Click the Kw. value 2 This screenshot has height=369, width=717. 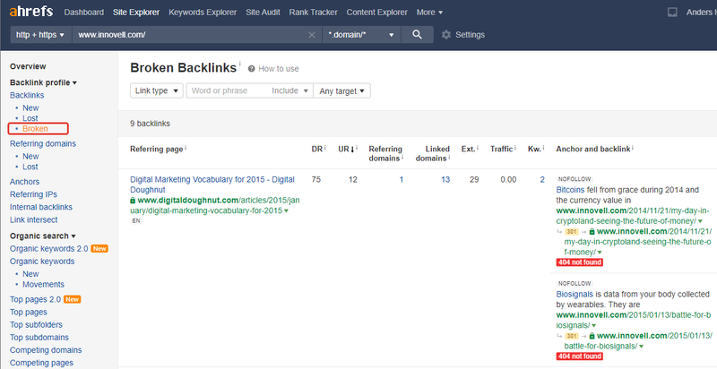click(x=542, y=180)
